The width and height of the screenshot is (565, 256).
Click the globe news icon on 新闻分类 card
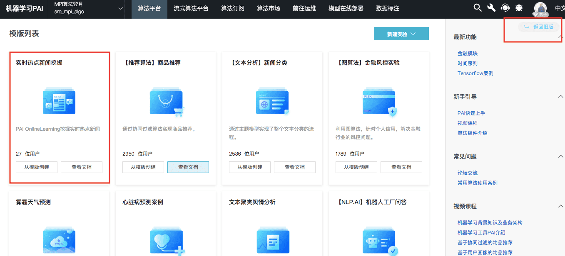pyautogui.click(x=272, y=101)
